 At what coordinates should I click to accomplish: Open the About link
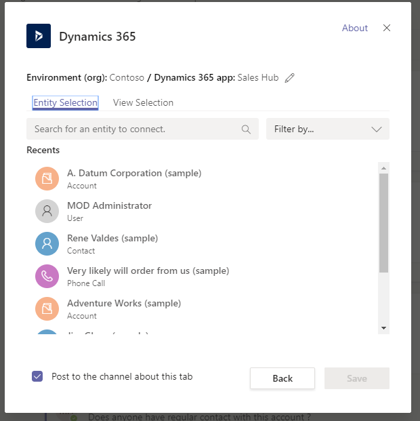[354, 28]
